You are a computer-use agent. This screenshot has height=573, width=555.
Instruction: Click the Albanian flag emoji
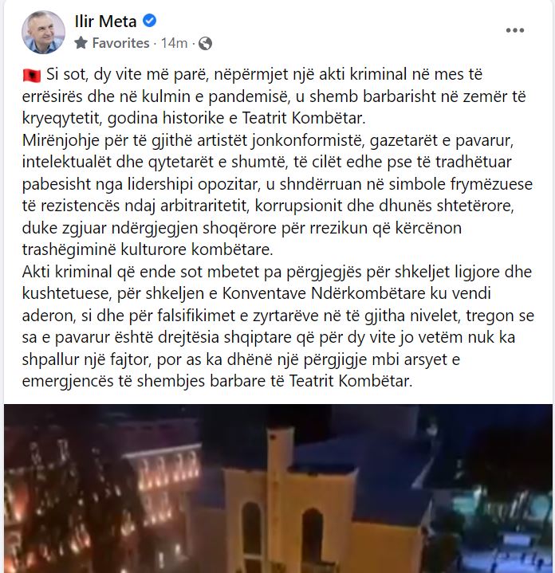tap(31, 75)
